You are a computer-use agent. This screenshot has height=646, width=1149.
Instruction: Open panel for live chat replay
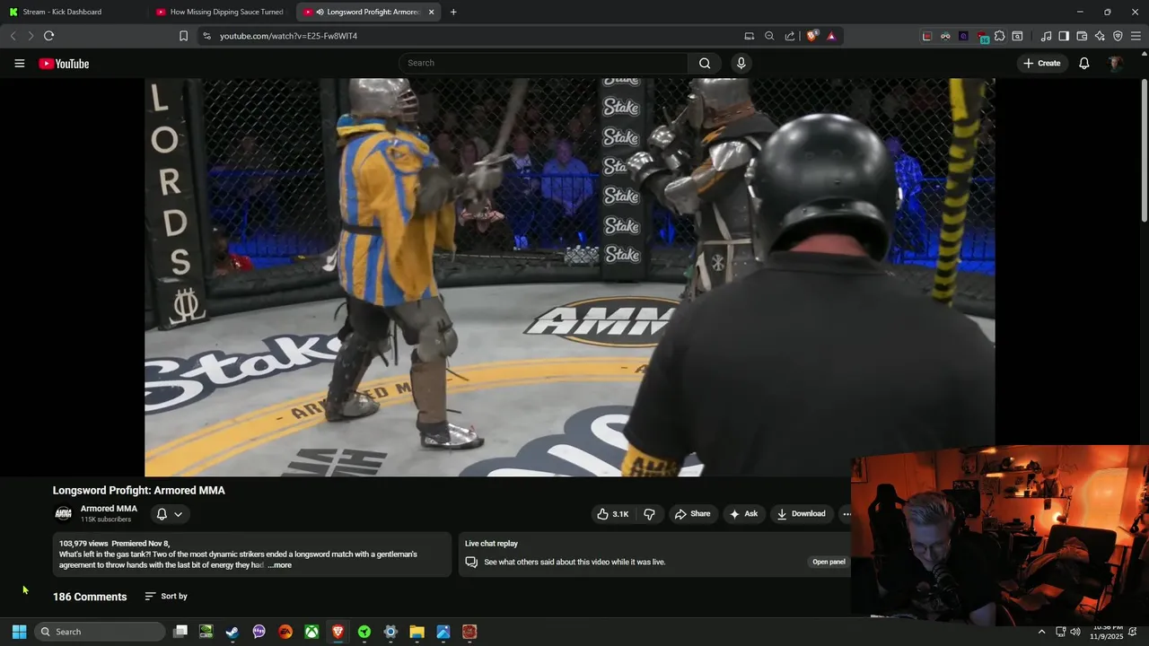click(829, 563)
